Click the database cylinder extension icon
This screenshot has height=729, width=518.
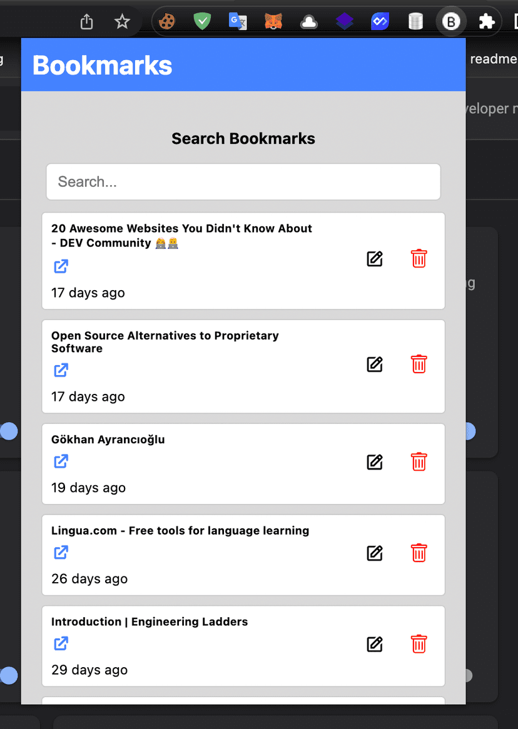click(415, 21)
